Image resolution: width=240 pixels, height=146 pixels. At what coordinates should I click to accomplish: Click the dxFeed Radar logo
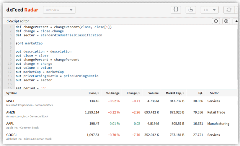coord(22,10)
